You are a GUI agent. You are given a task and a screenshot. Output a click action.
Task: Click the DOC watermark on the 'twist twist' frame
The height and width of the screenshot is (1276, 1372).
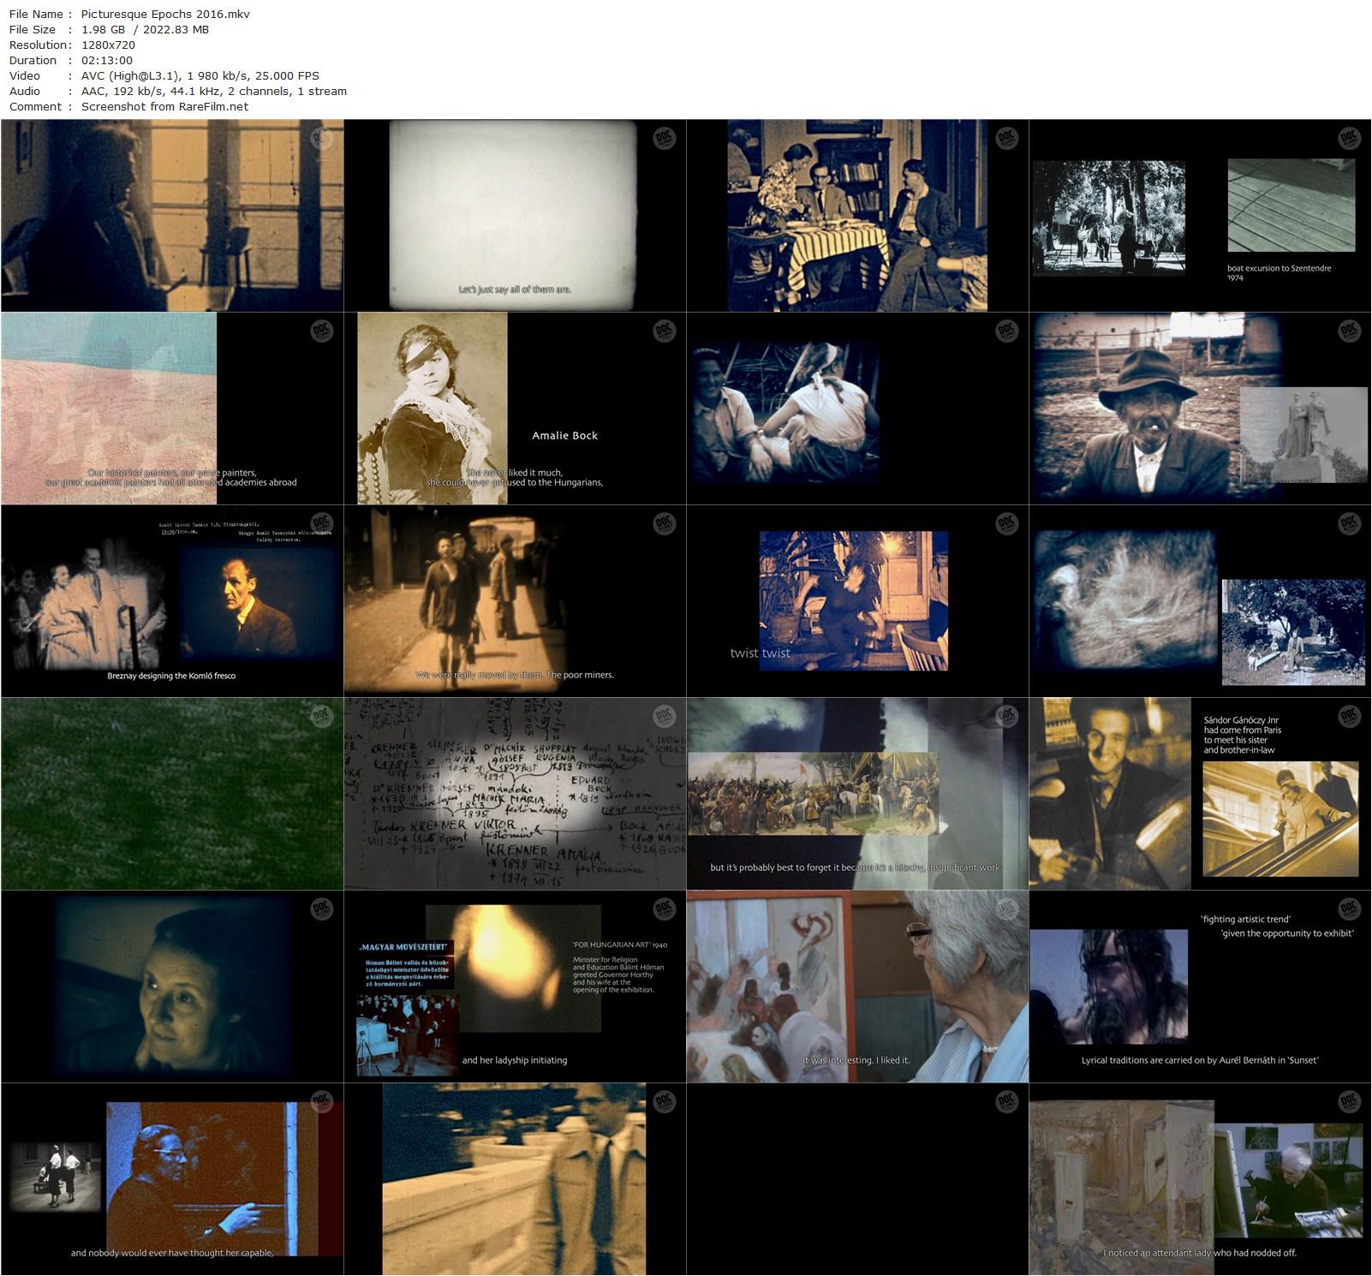coord(1006,523)
